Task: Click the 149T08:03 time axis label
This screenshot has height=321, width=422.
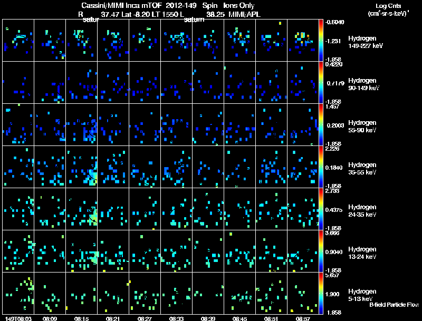Action: click(x=18, y=318)
